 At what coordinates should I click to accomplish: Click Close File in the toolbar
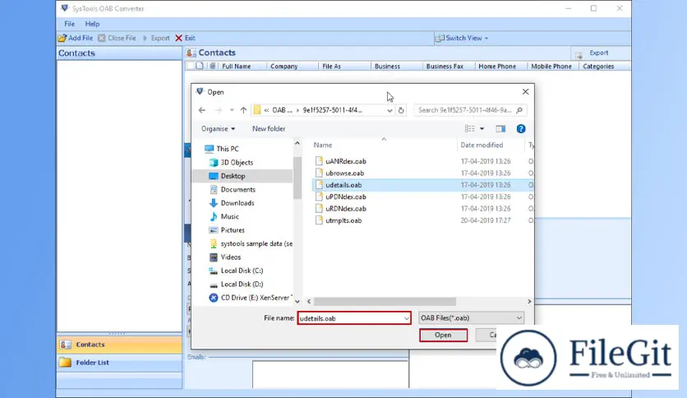[x=117, y=38]
